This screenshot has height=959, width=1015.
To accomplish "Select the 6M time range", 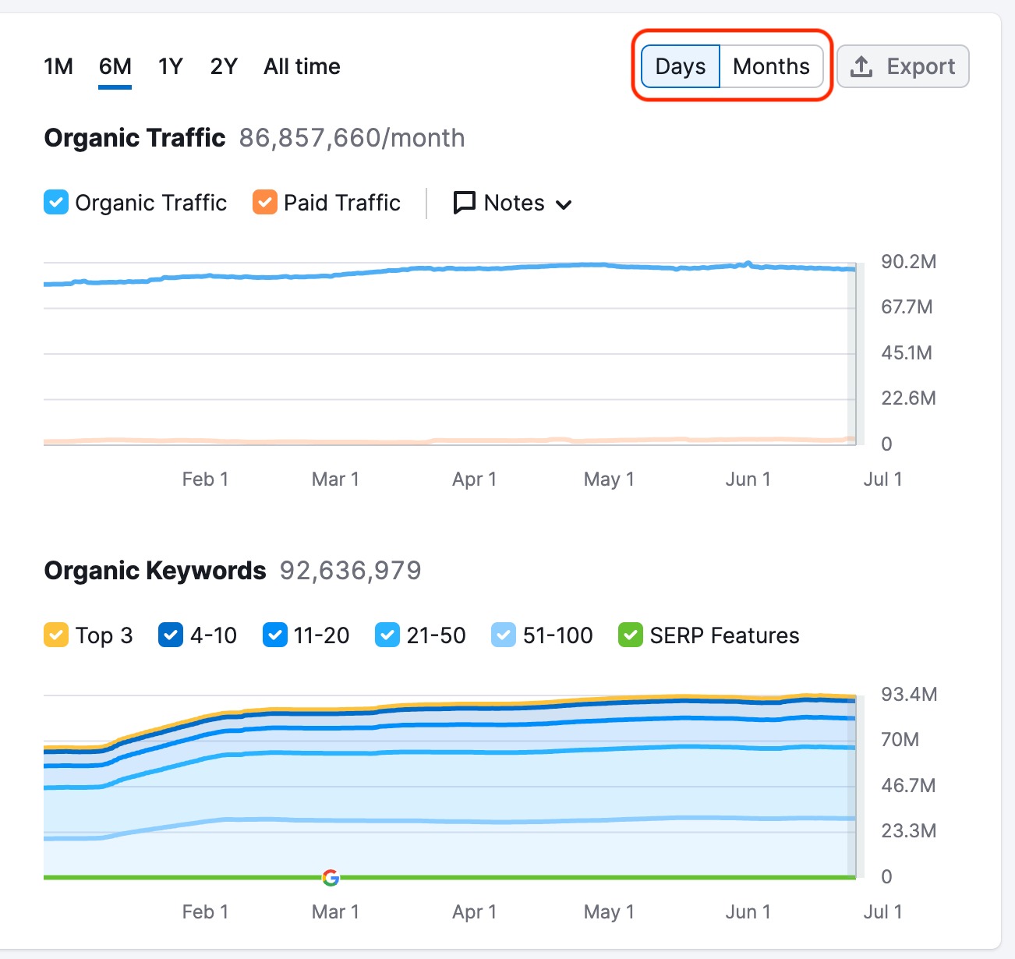I will point(115,66).
